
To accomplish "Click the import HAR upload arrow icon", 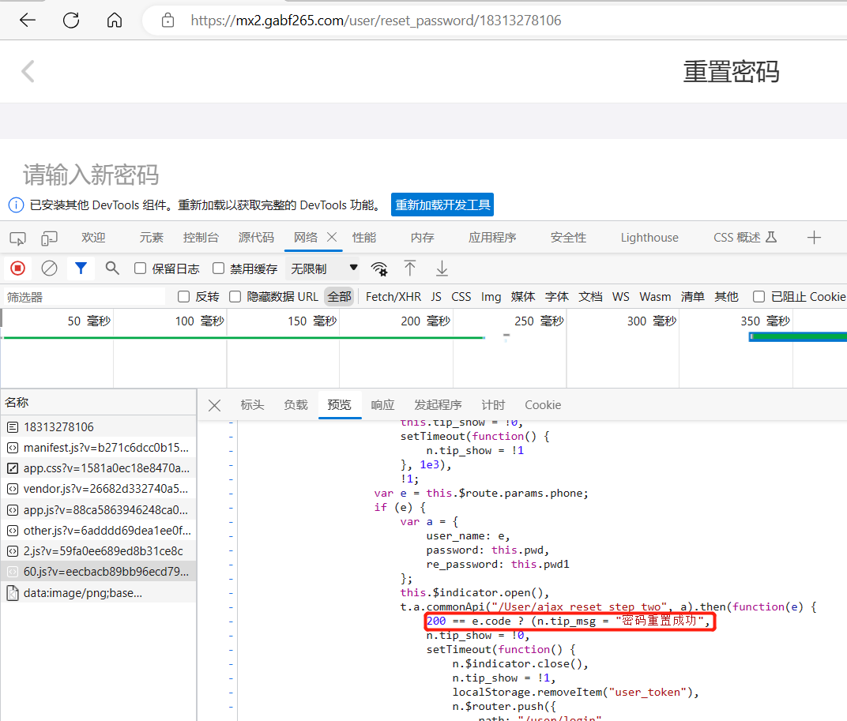I will point(410,268).
